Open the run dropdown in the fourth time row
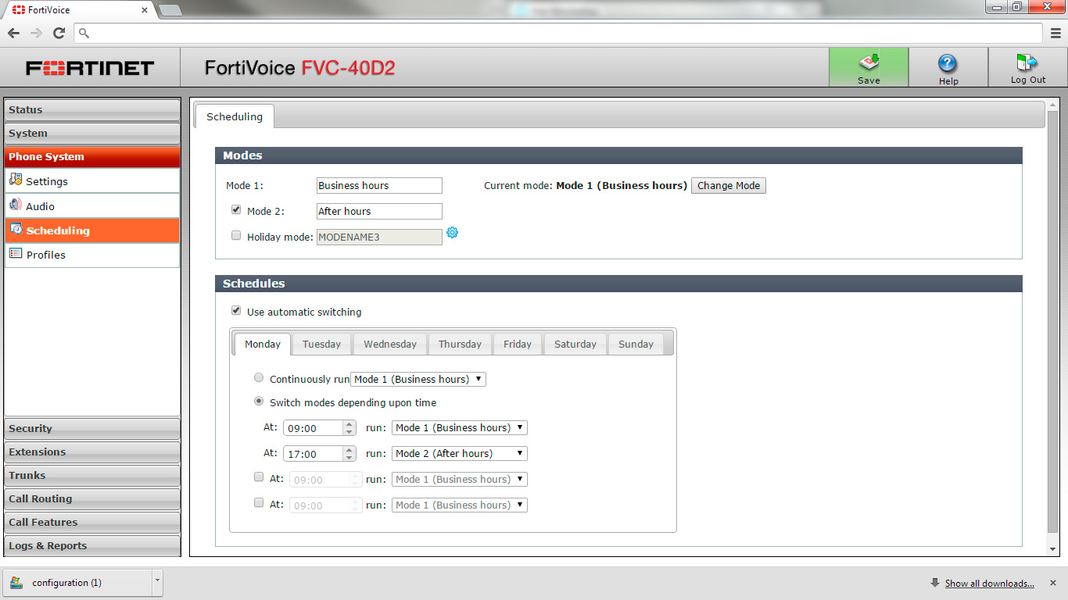1068x600 pixels. click(460, 505)
